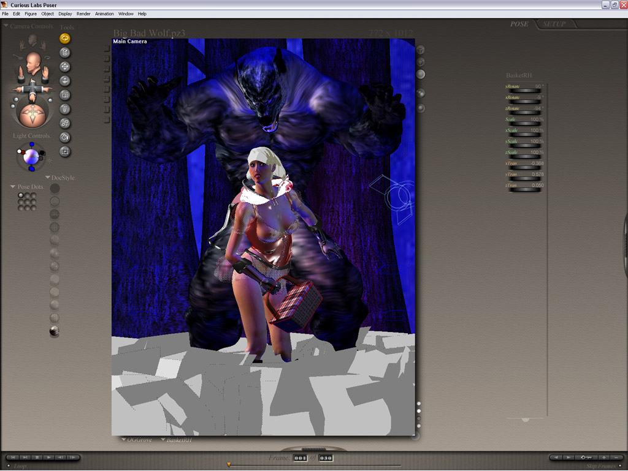628x471 pixels.
Task: Select the framed-square tool ending the Tools column
Action: 65,151
